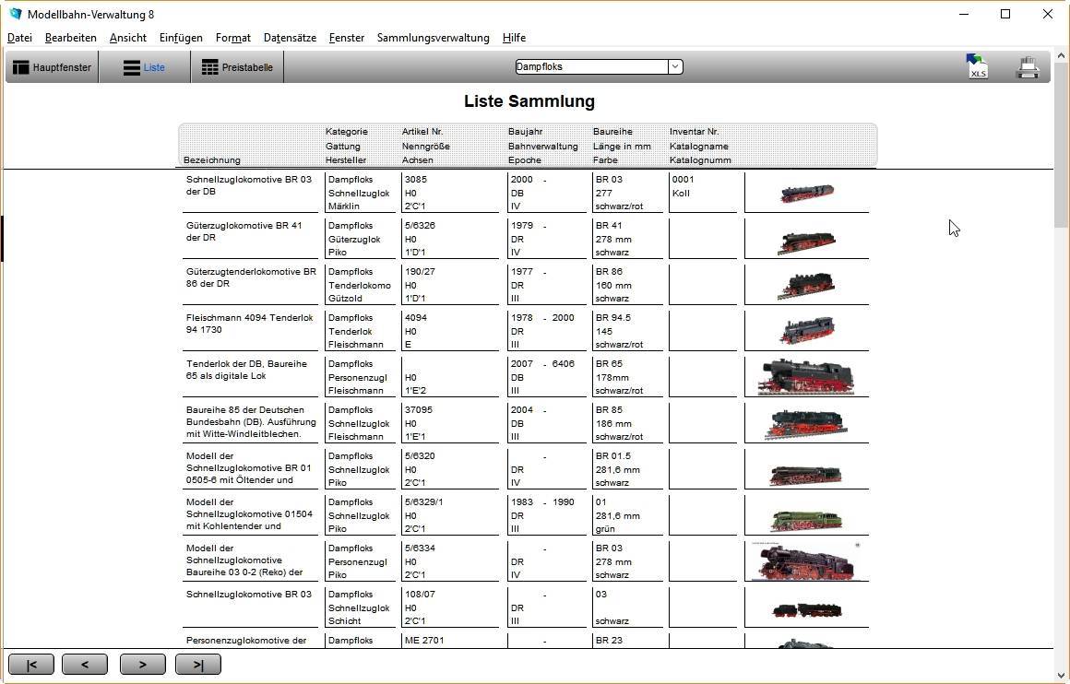Screen dimensions: 1070x684
Task: Click the printer icon in toolbar
Action: pyautogui.click(x=1028, y=66)
